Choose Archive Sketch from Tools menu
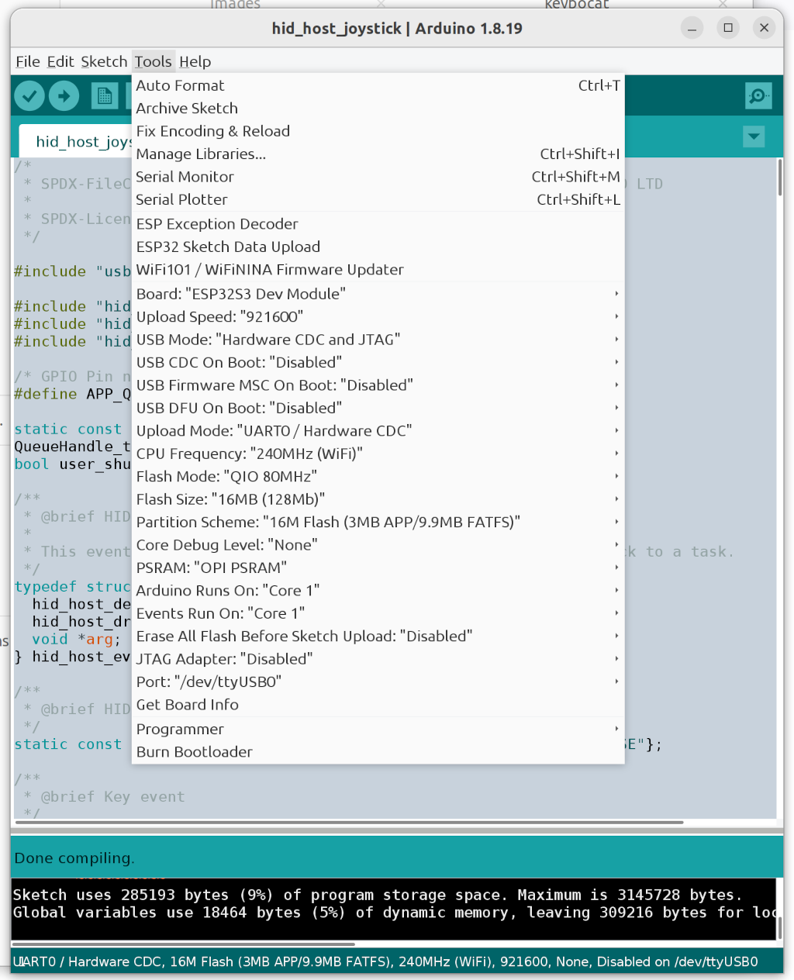The width and height of the screenshot is (794, 980). coord(378,109)
